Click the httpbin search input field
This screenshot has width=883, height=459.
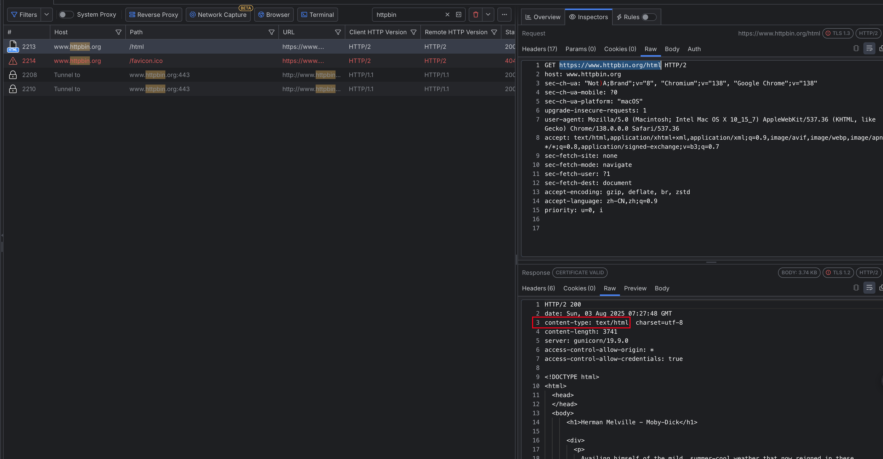(408, 14)
